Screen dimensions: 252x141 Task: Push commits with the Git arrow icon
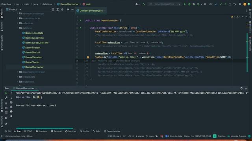(x=225, y=4)
